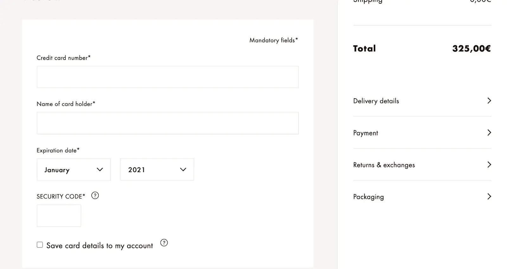
Task: Click the chevron arrow next to Payment
Action: point(489,133)
